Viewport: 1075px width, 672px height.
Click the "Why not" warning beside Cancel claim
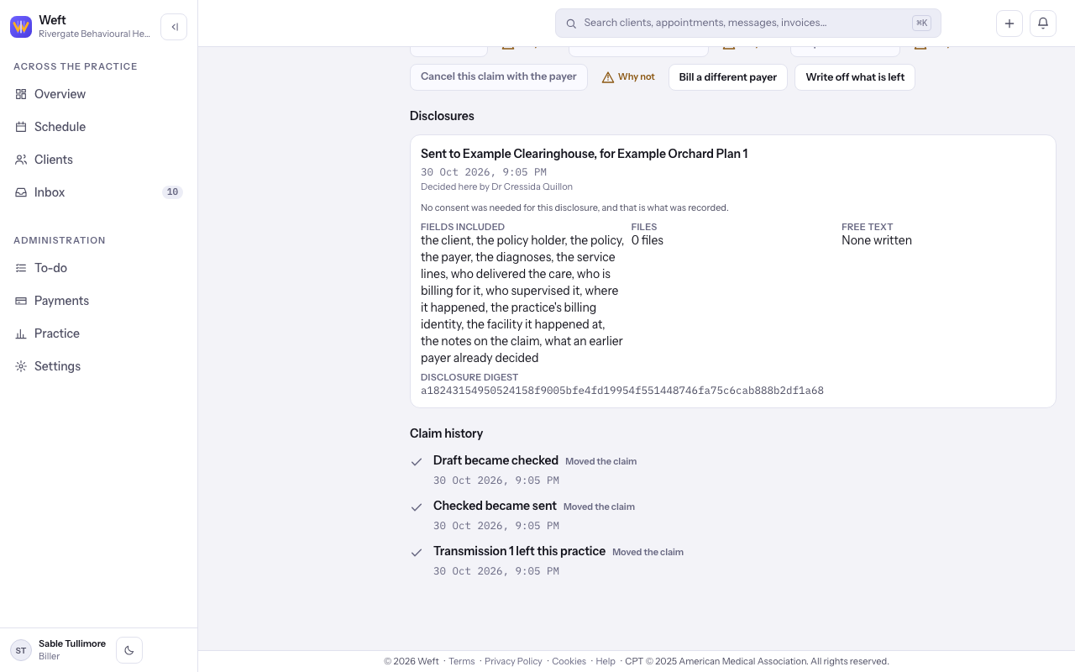click(628, 77)
